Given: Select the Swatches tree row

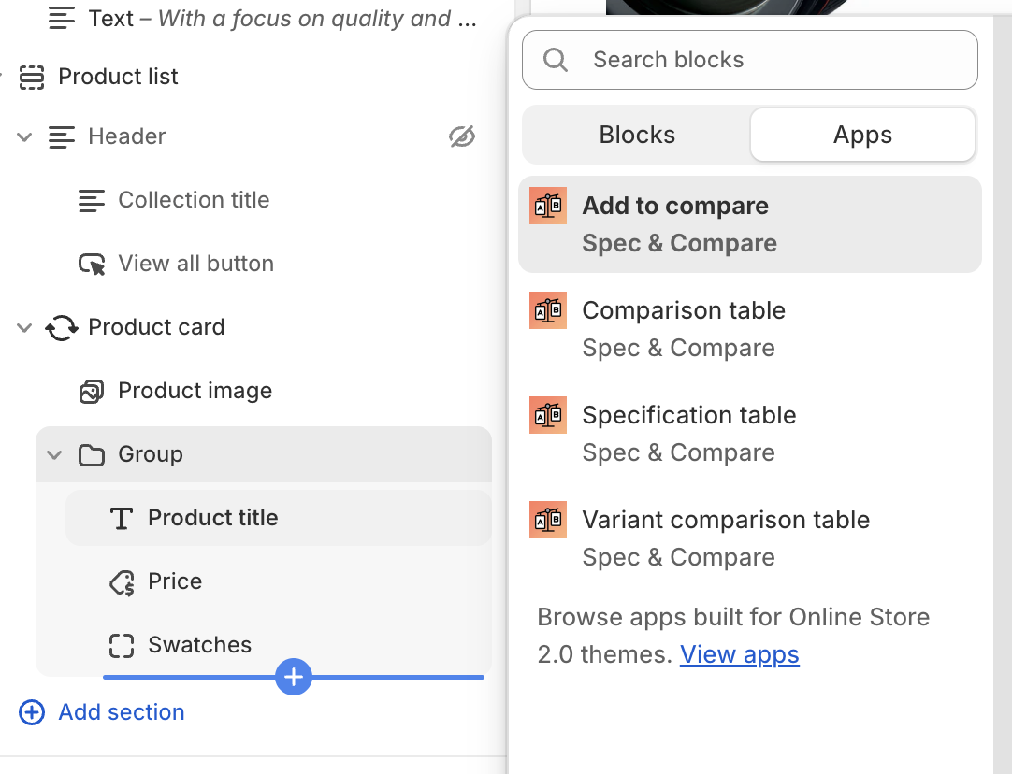Looking at the screenshot, I should (279, 645).
